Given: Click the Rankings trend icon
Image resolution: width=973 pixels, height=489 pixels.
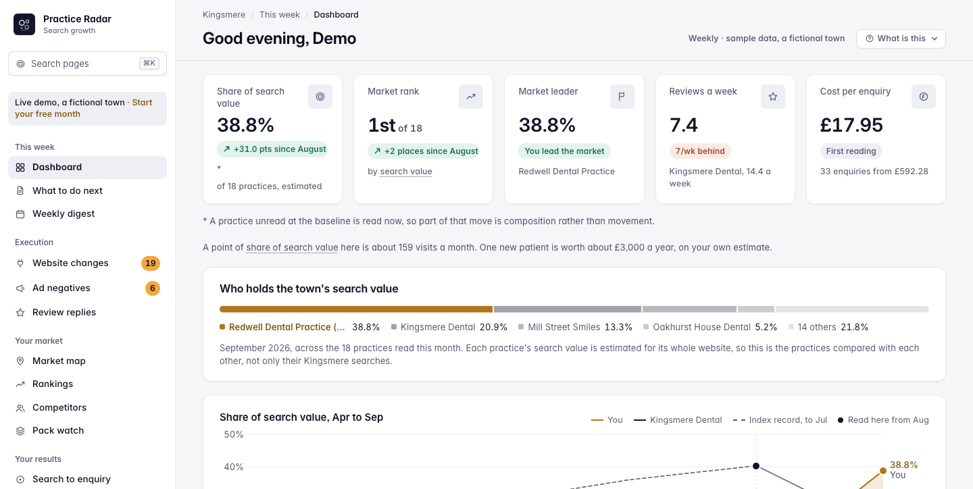Looking at the screenshot, I should pos(20,384).
